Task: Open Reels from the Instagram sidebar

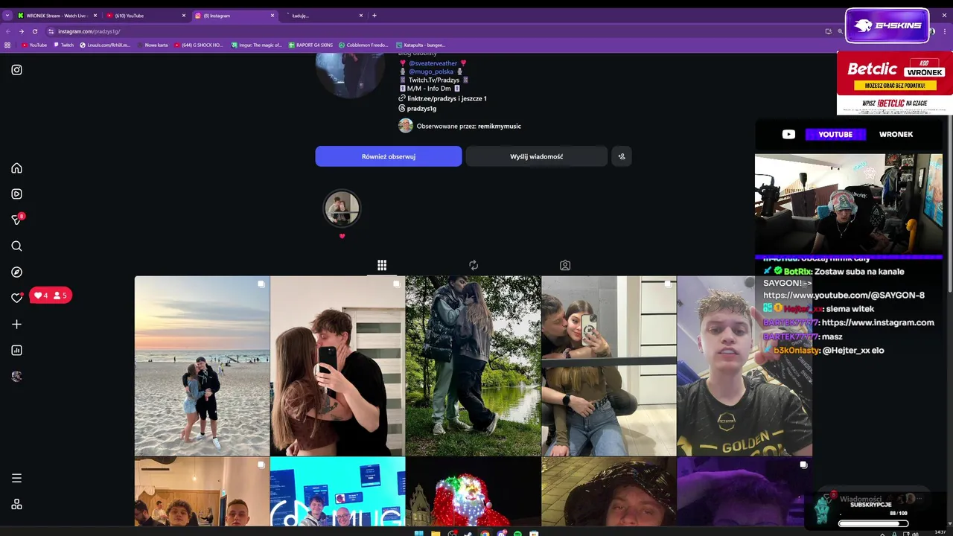Action: [x=16, y=194]
